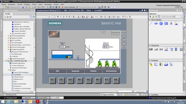
Task: Toggle italic text formatting
Action: click(61, 17)
